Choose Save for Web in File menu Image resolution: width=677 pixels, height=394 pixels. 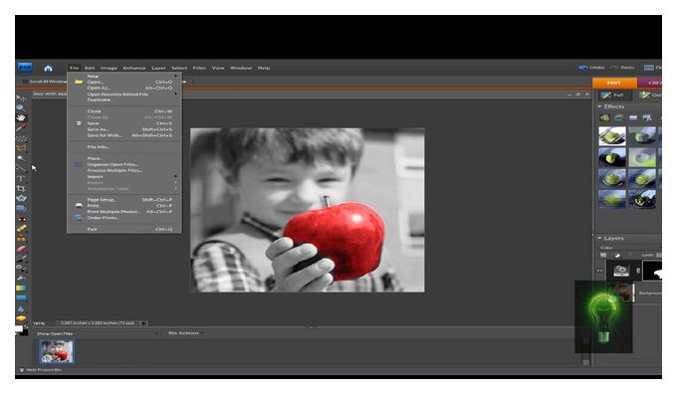(124, 135)
